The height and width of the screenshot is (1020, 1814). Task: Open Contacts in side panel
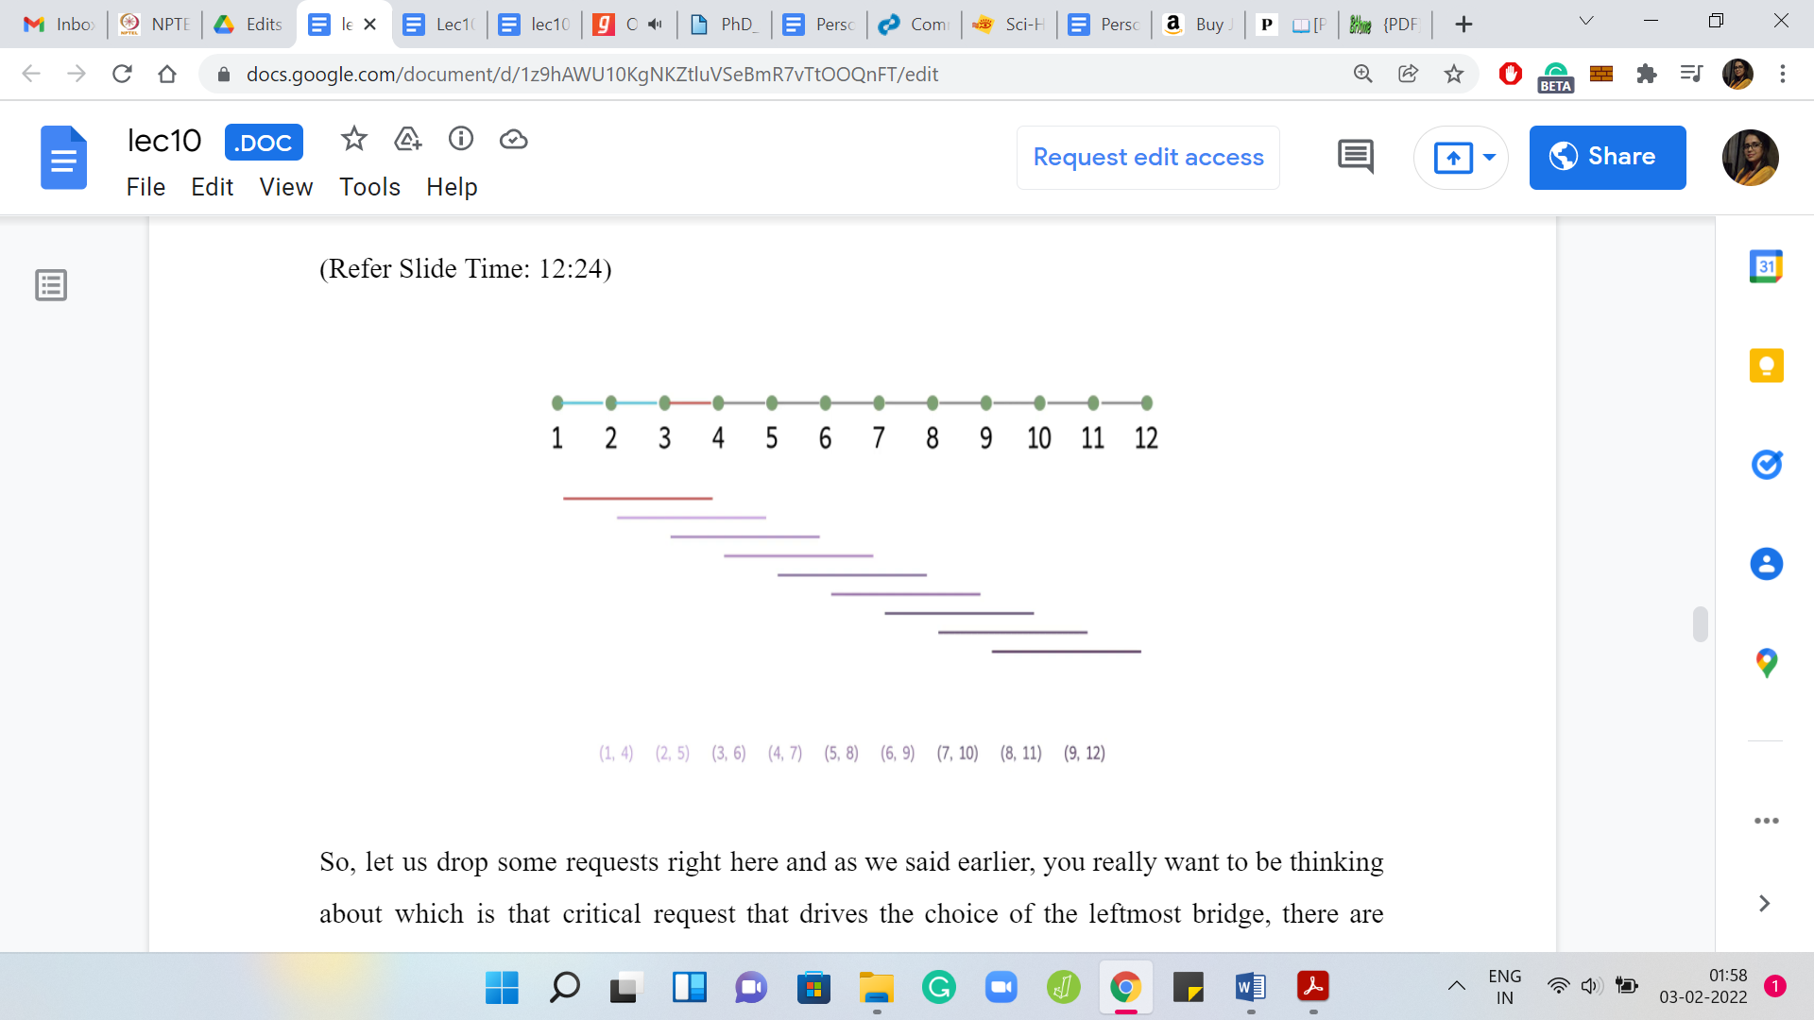point(1765,564)
